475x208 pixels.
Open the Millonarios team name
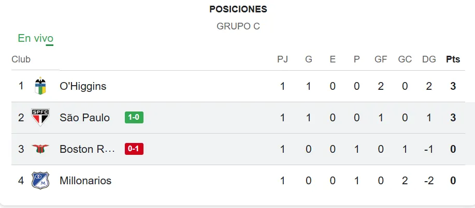pos(85,181)
